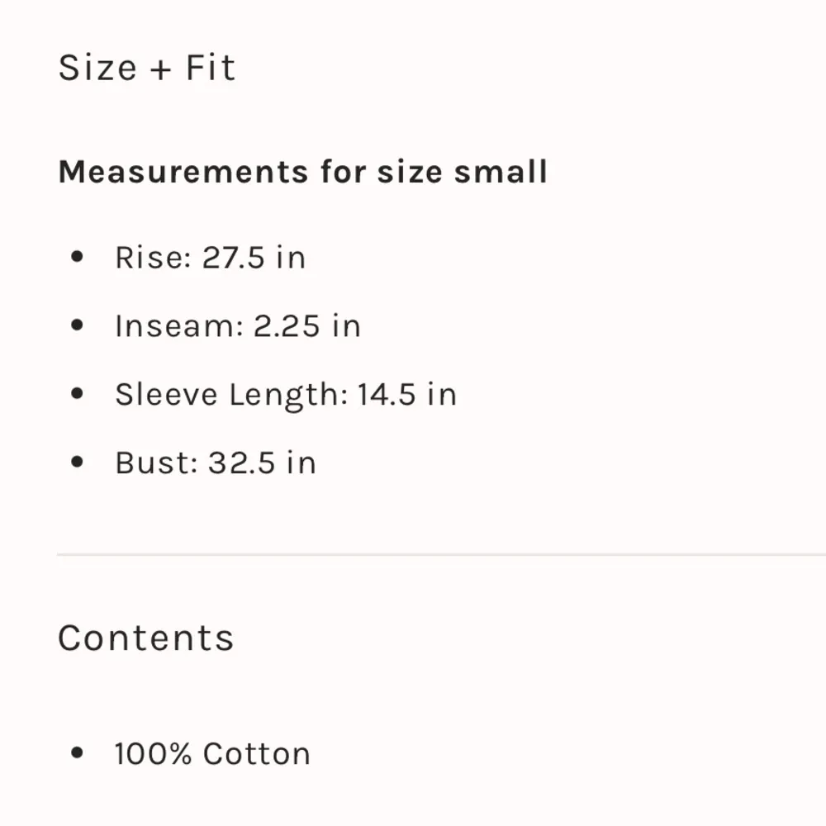Click the bullet point beside Rise
This screenshot has width=826, height=826.
(x=78, y=257)
